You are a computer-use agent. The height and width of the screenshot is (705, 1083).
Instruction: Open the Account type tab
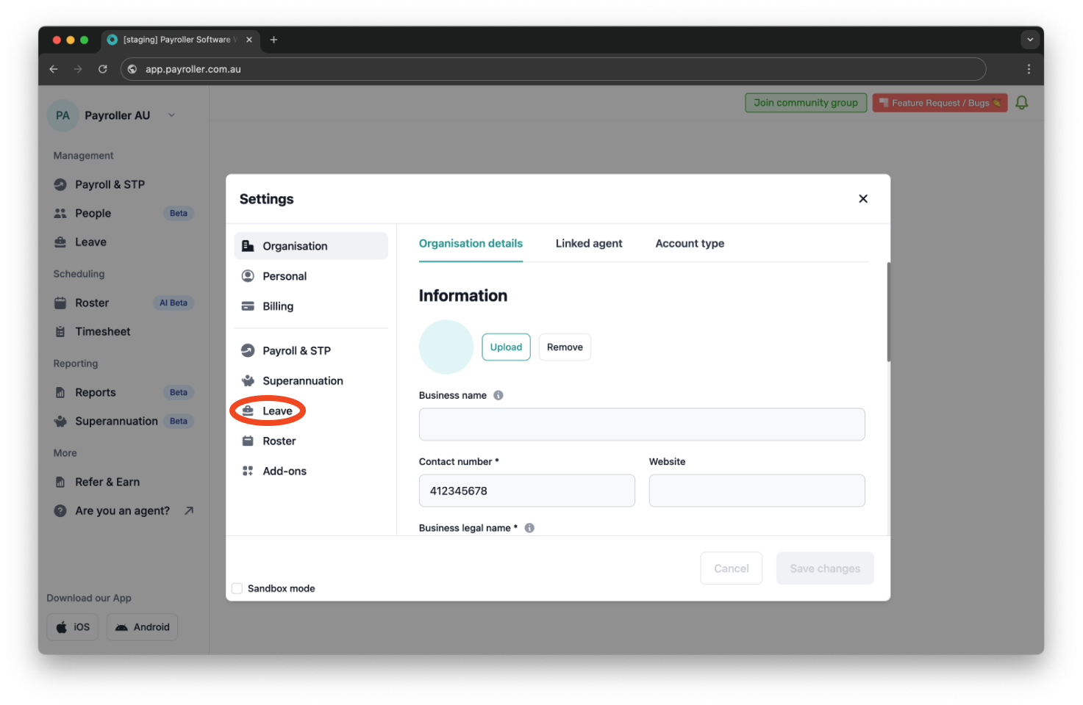pyautogui.click(x=689, y=243)
